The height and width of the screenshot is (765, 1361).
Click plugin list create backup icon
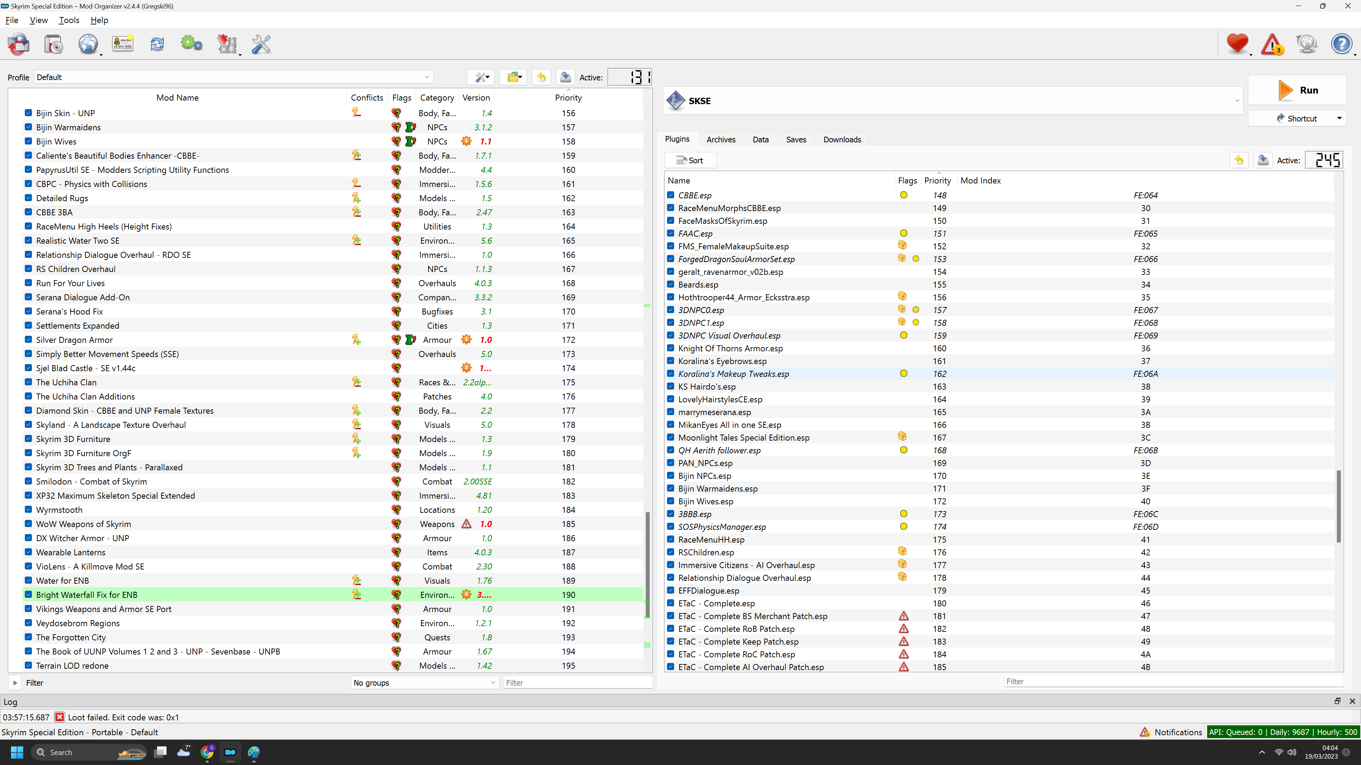point(1263,160)
